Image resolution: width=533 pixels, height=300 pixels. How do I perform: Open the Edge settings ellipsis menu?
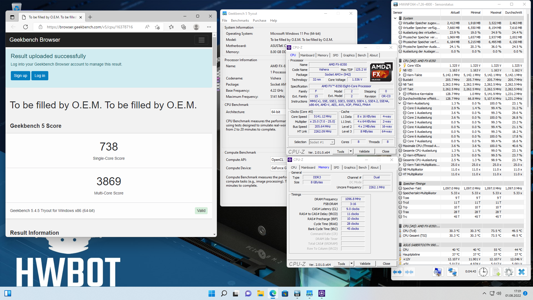pos(209,27)
